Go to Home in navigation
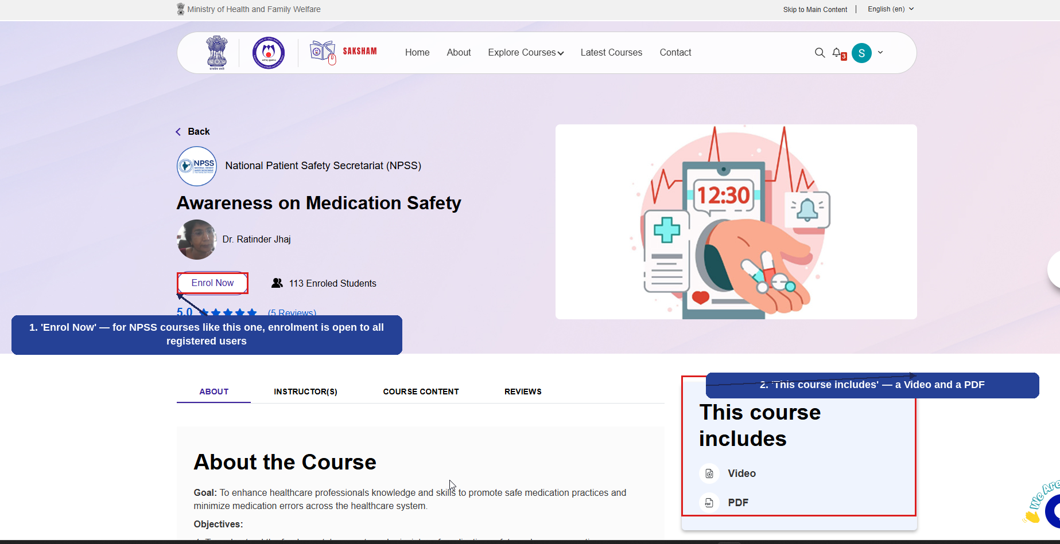 (x=417, y=53)
